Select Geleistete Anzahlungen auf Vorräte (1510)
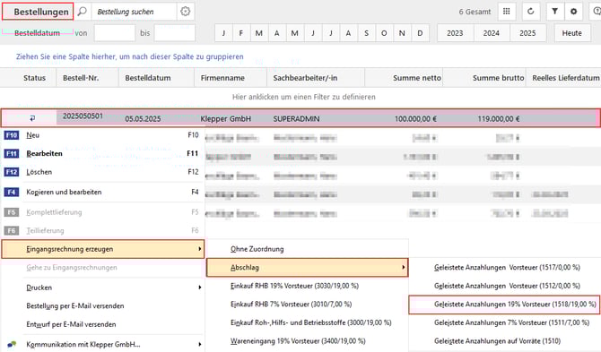 pos(504,341)
